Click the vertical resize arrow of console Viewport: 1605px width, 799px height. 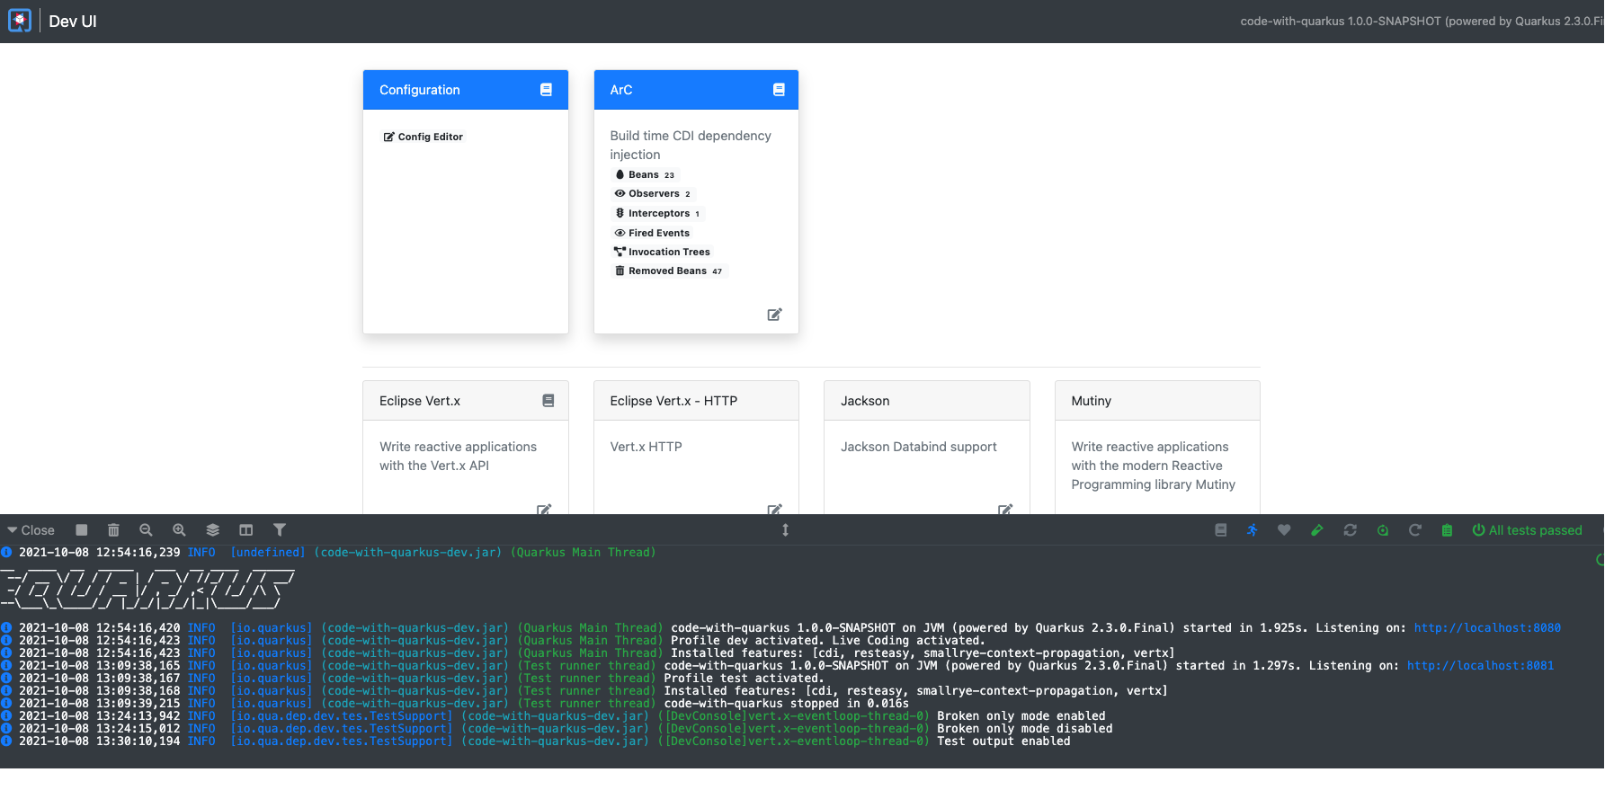[785, 530]
